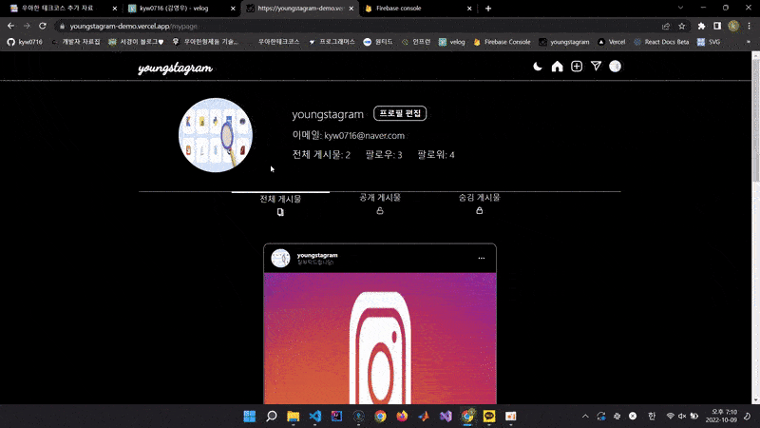Switch to the kyw0716 velog tab
Screen dimensions: 760x428
tap(180, 9)
